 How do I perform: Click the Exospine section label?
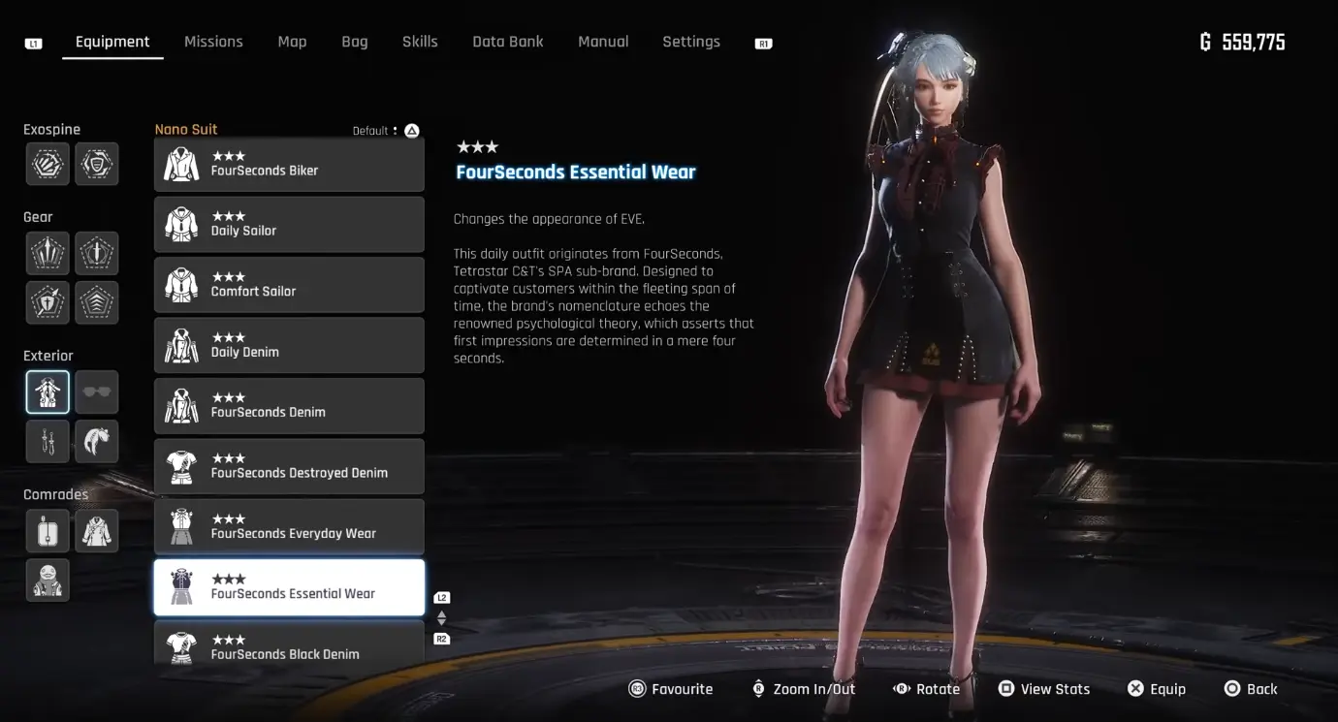pyautogui.click(x=52, y=130)
